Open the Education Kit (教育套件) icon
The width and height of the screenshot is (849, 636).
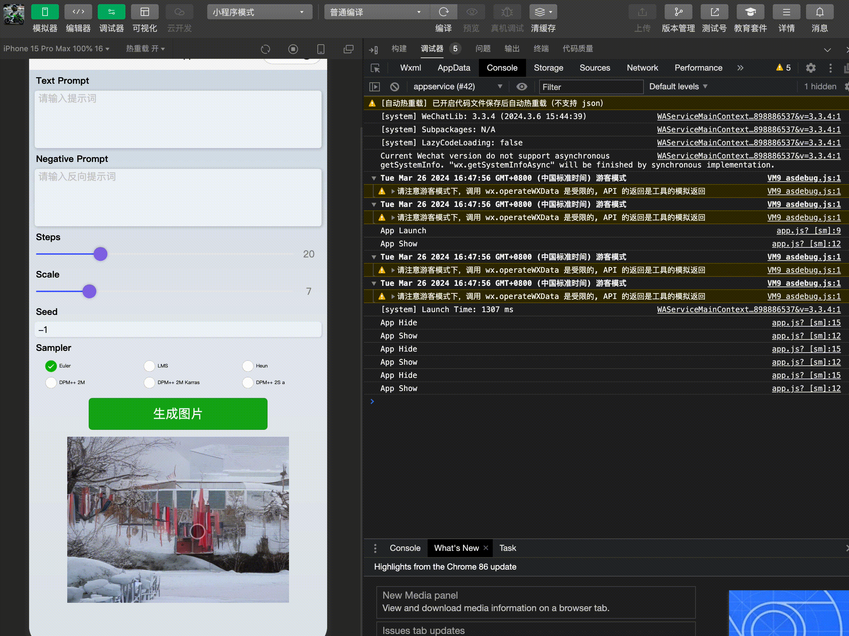point(750,12)
